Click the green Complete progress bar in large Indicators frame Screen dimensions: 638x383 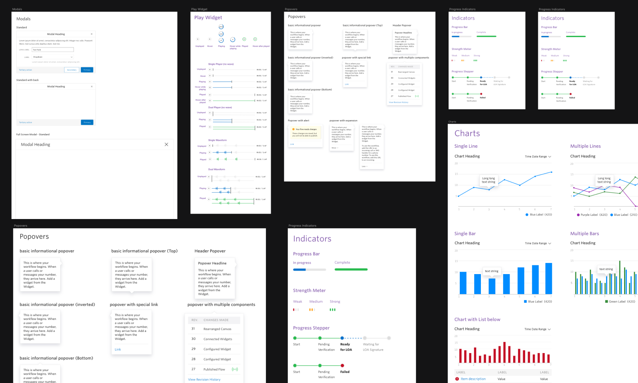pos(351,270)
